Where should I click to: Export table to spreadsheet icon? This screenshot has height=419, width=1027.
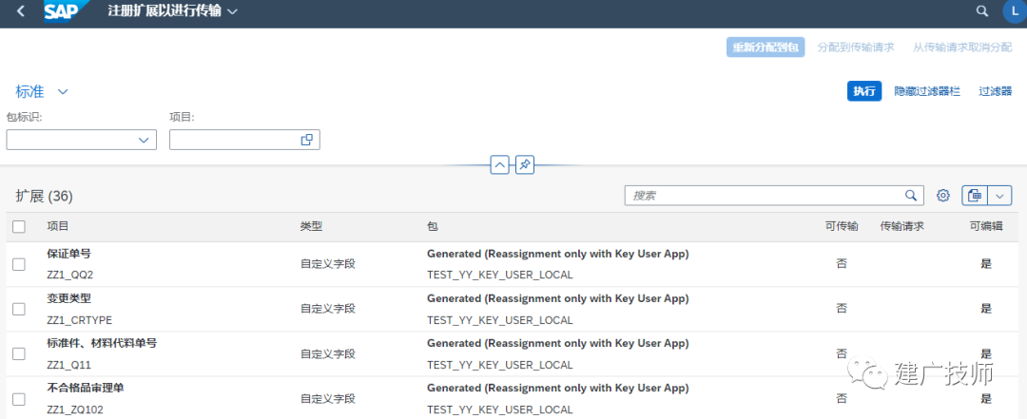pyautogui.click(x=974, y=195)
